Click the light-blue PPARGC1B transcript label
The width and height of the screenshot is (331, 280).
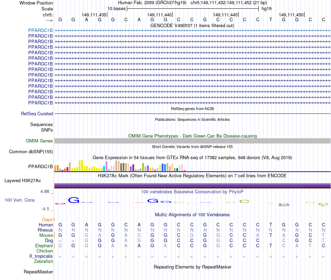click(40, 30)
